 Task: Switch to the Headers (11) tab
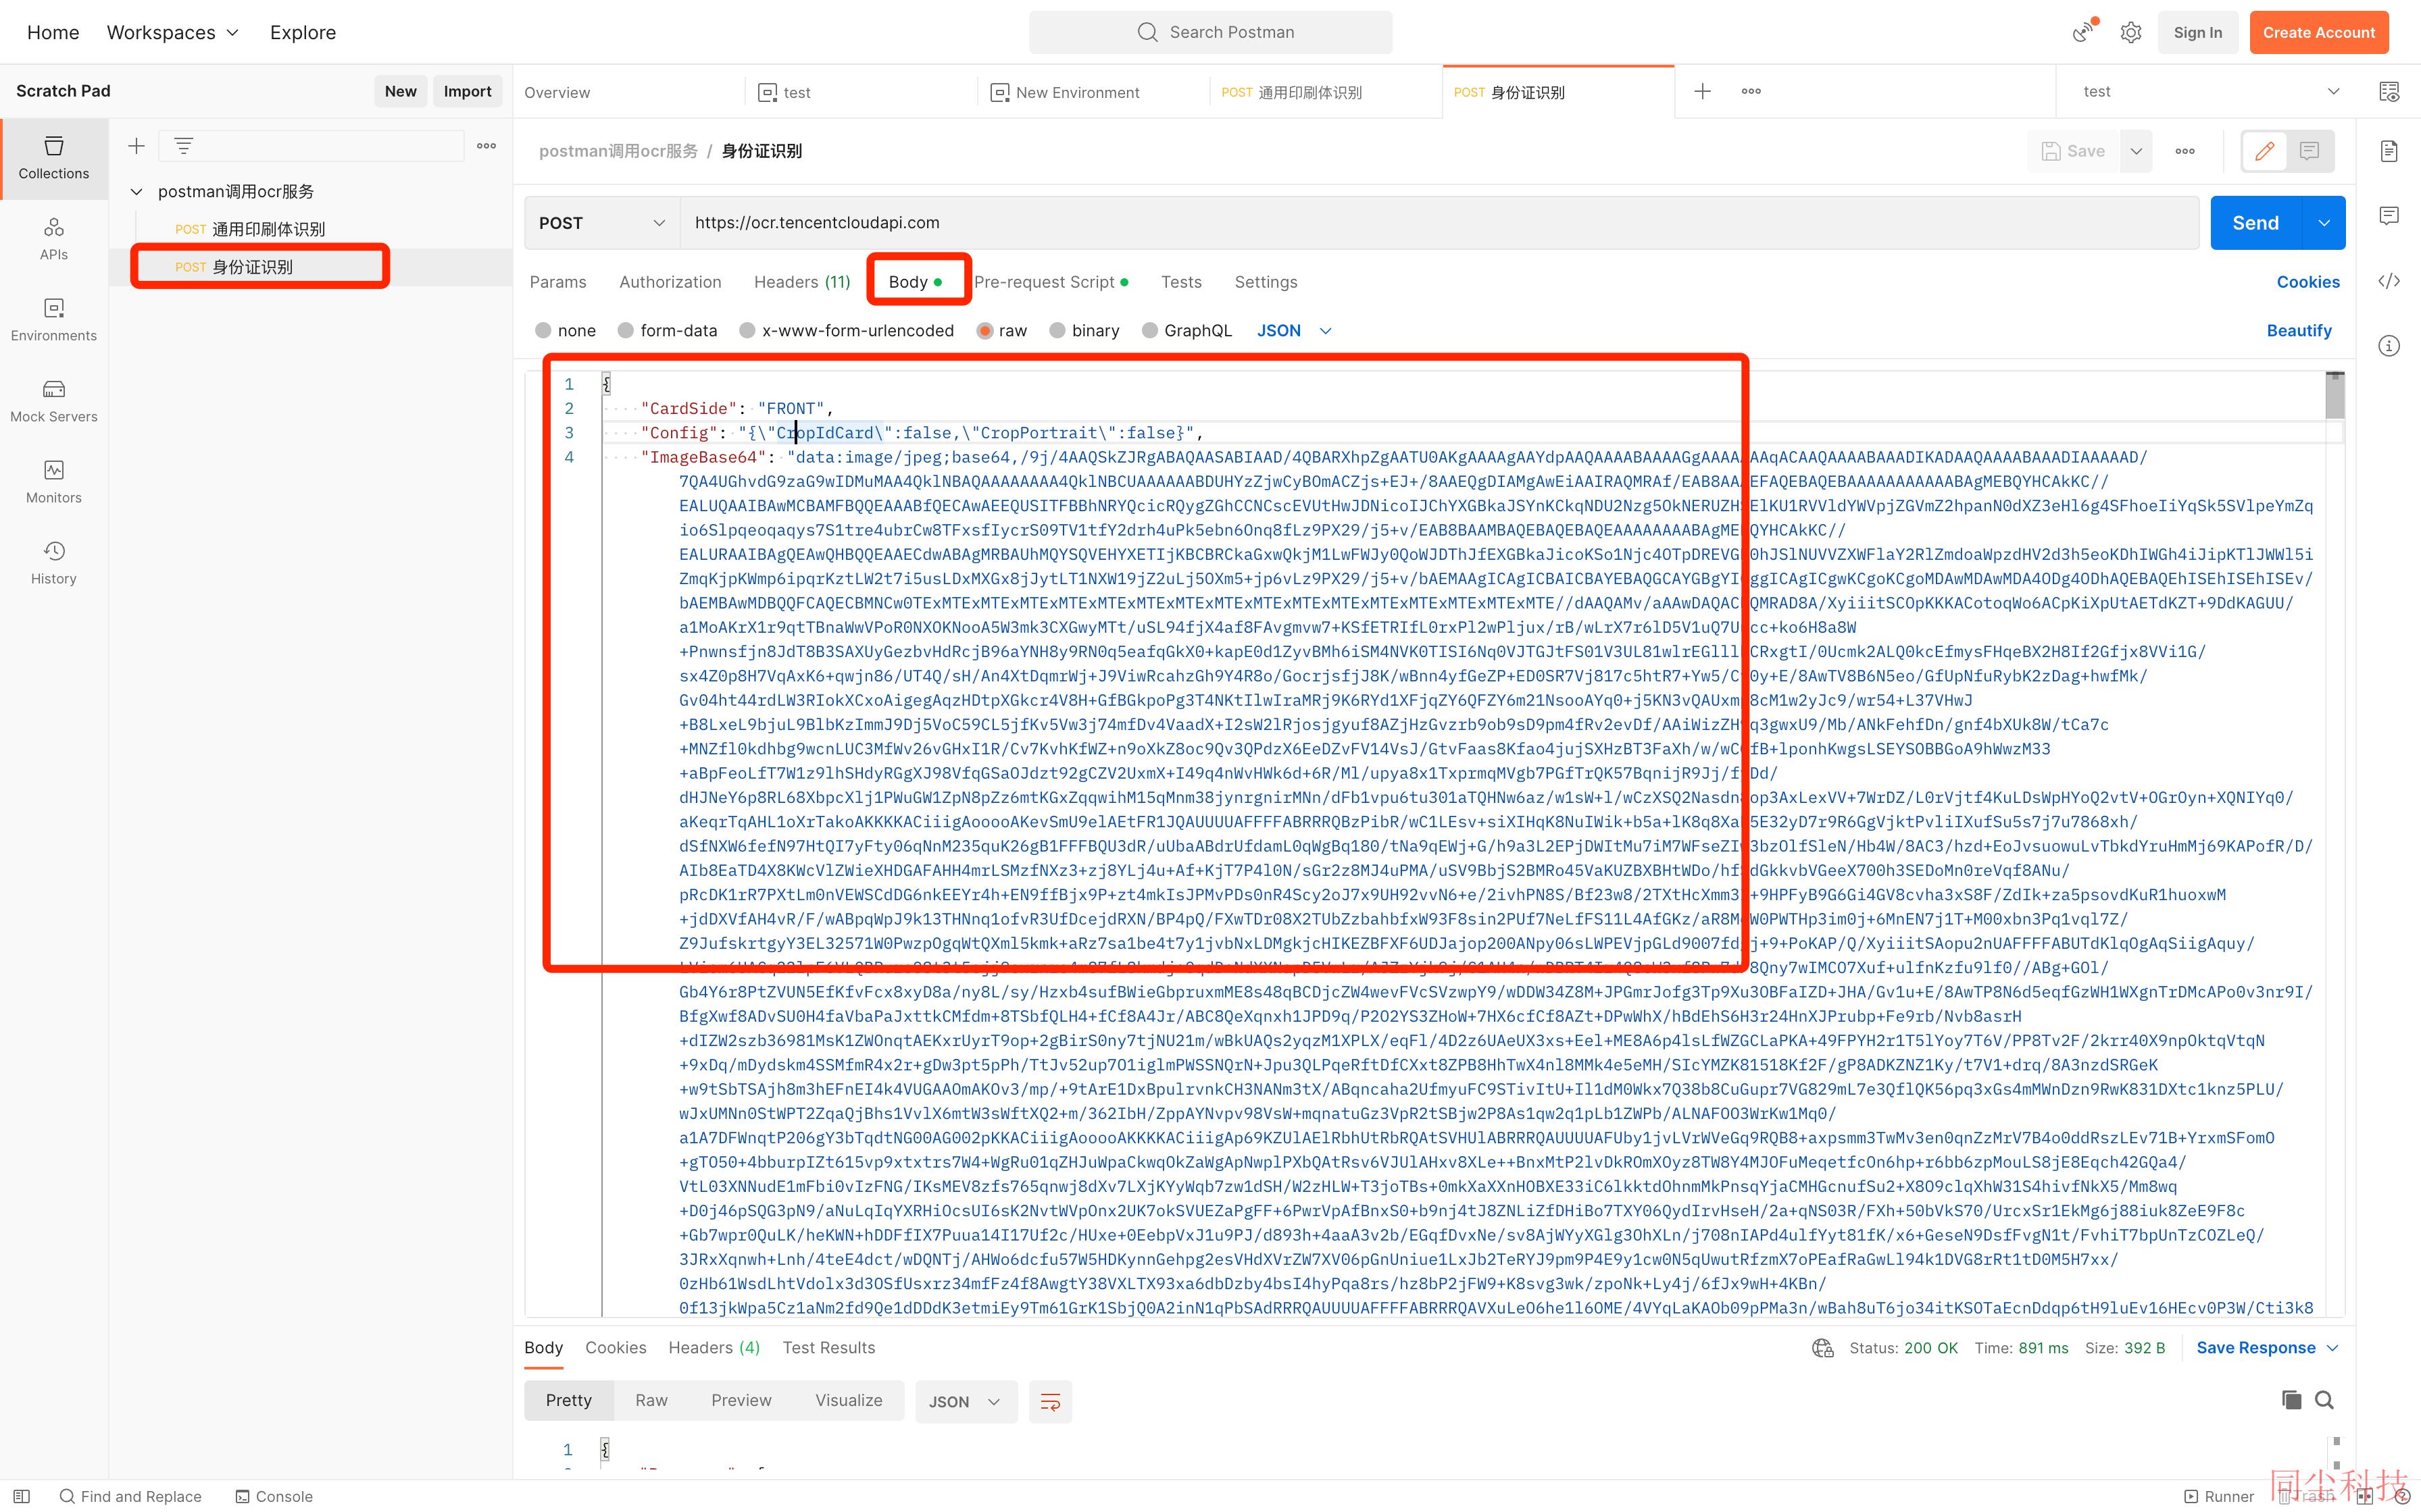[802, 282]
